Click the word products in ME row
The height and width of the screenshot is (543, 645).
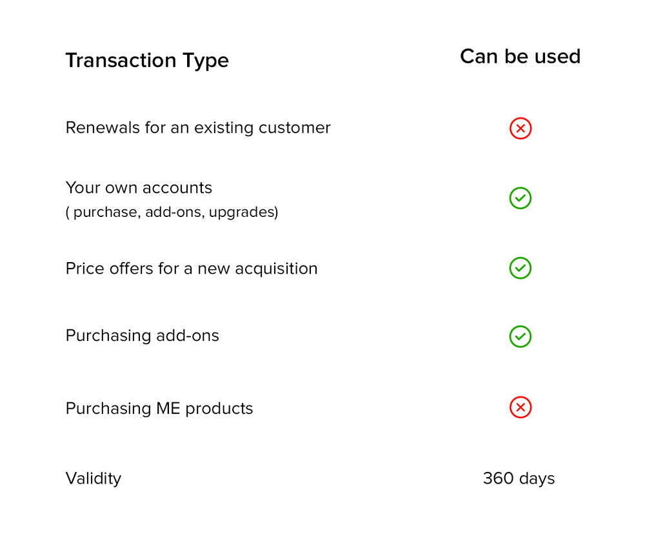coord(219,409)
